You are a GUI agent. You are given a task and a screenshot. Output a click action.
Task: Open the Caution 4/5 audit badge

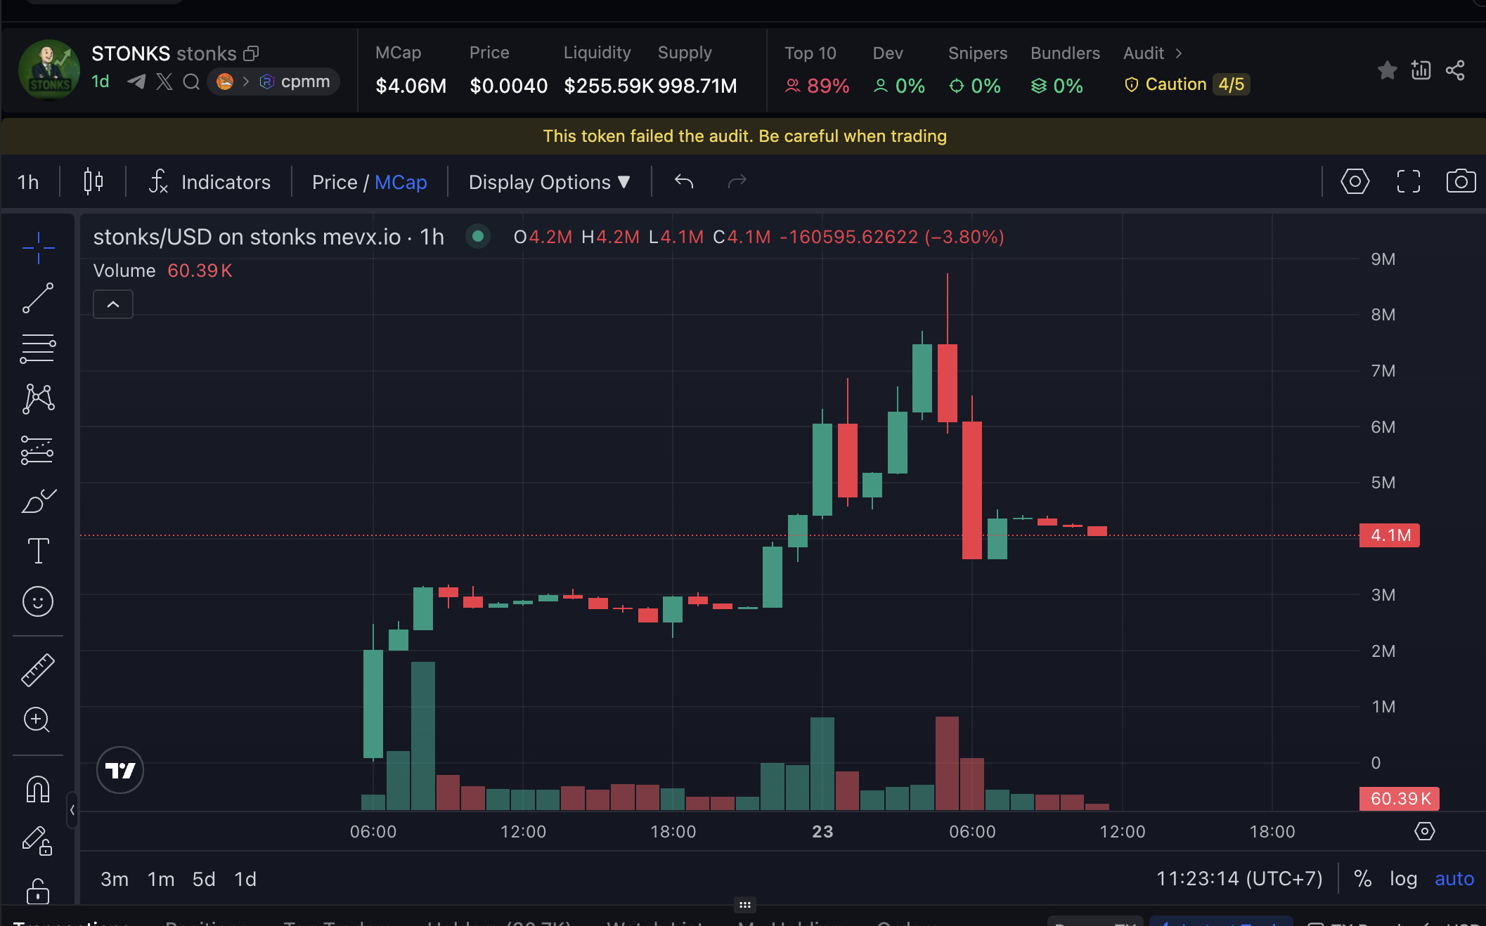[x=1187, y=84]
